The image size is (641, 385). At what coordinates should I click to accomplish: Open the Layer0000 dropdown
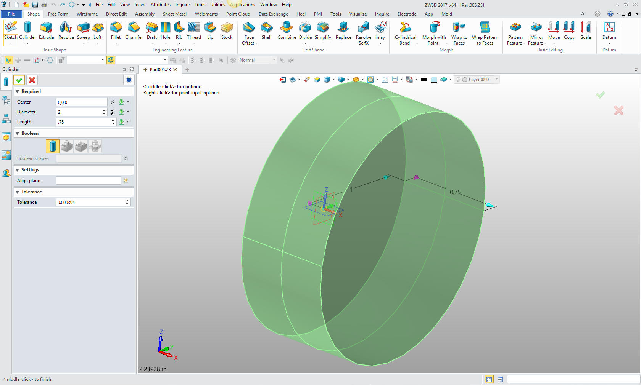click(x=496, y=80)
